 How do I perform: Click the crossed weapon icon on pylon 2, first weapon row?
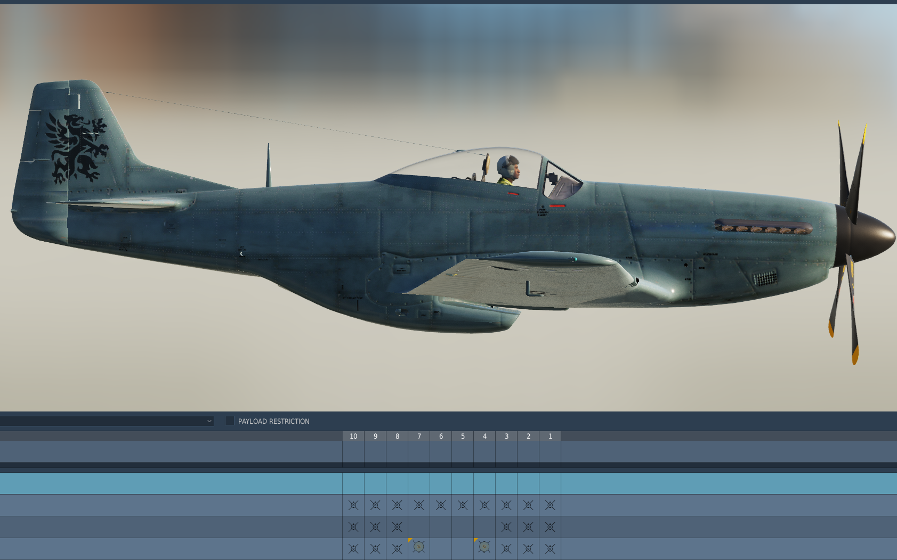pyautogui.click(x=528, y=505)
